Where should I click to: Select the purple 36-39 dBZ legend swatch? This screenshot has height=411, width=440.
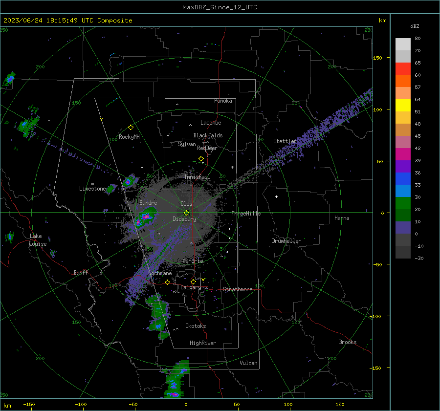pos(403,167)
